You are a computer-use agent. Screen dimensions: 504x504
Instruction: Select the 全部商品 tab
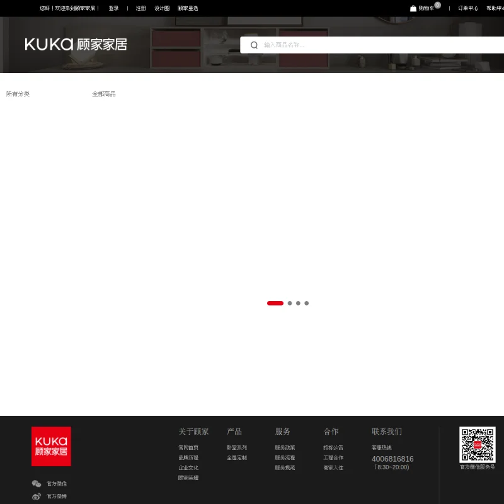click(x=104, y=94)
